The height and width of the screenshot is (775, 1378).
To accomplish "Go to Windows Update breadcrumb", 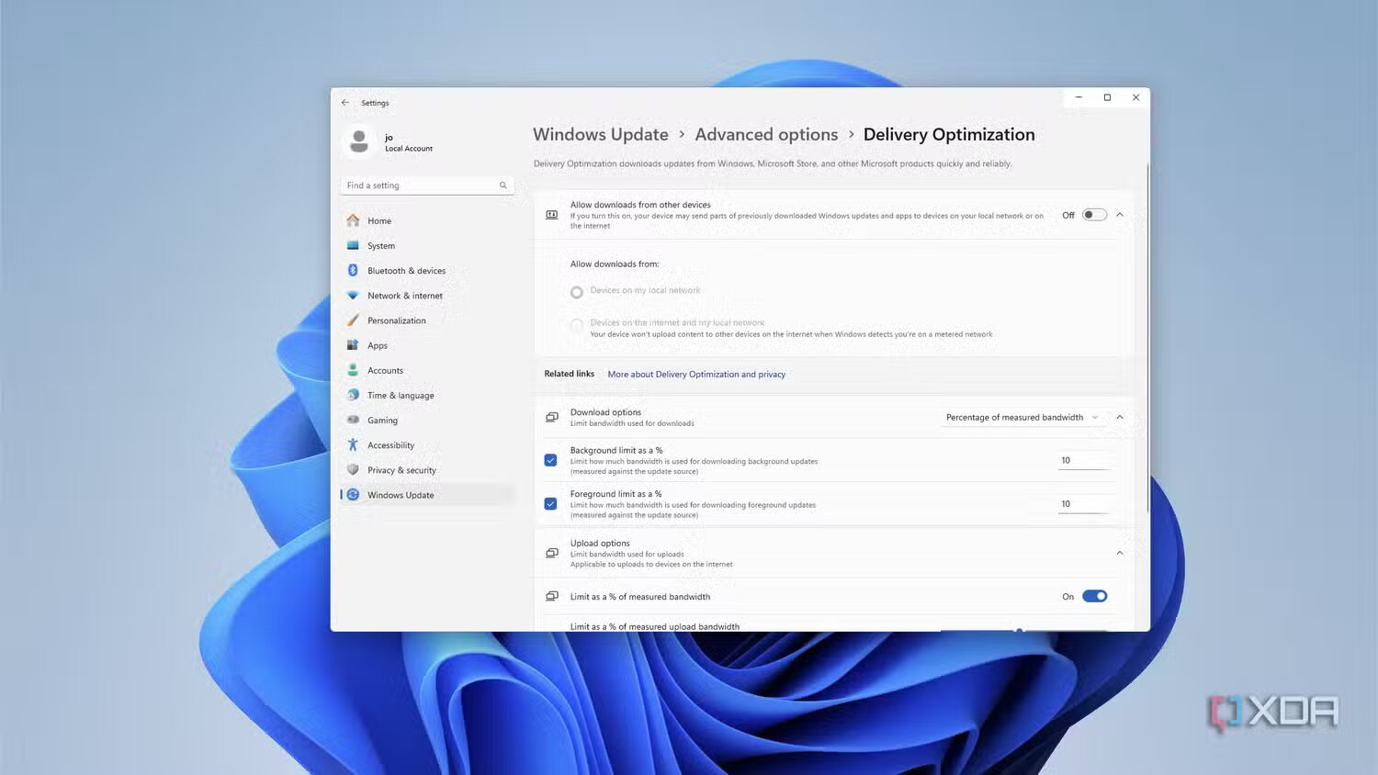I will (x=600, y=135).
